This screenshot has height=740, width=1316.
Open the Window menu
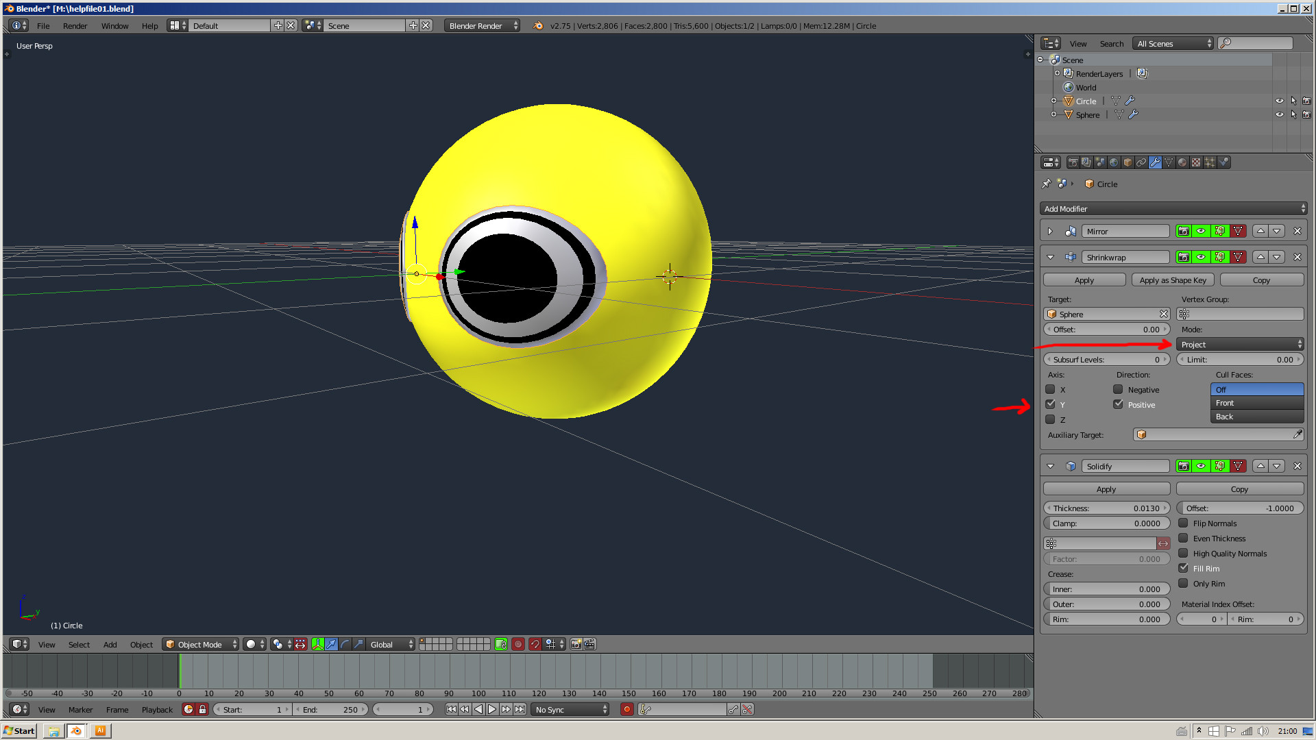114,25
